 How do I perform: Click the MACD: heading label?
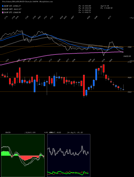coord(8,132)
